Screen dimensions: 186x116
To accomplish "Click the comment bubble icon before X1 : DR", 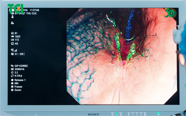I will tap(12, 54).
